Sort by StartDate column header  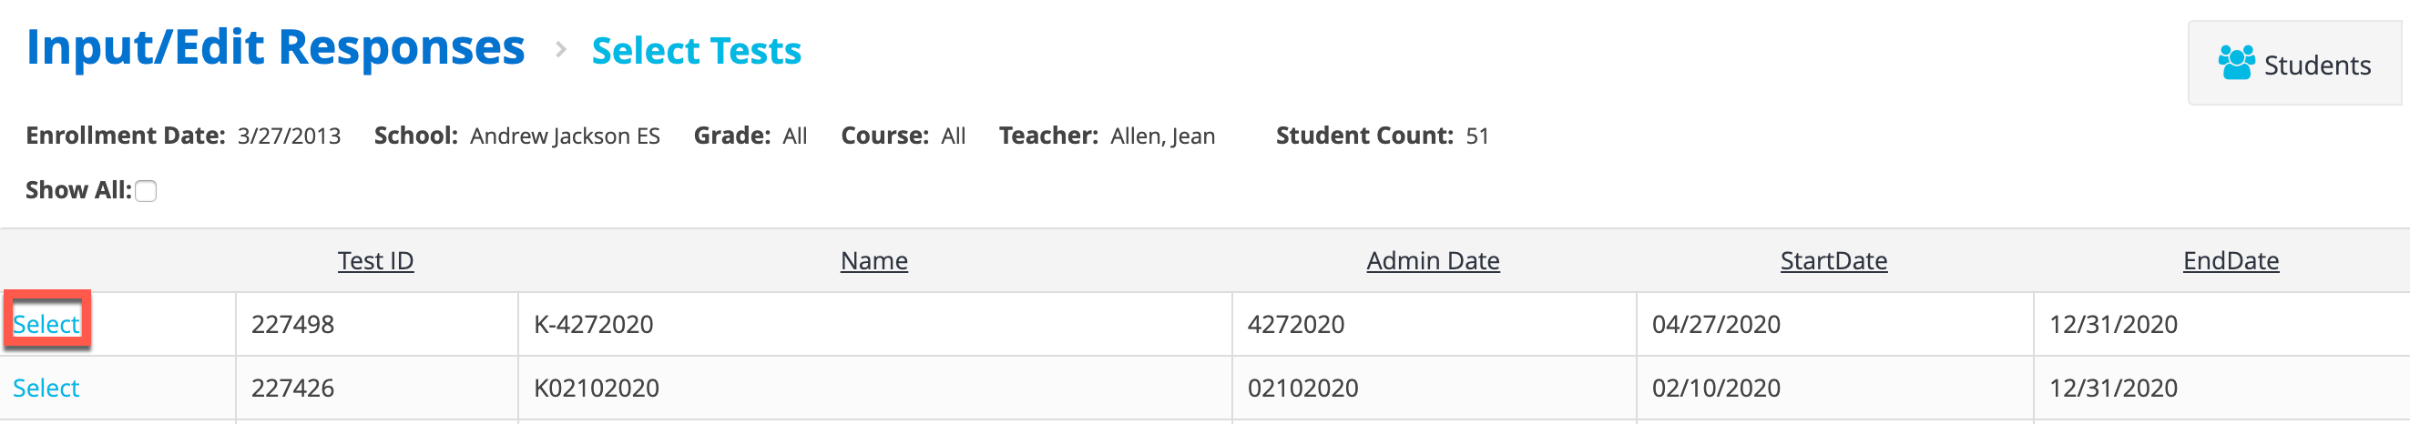1833,260
